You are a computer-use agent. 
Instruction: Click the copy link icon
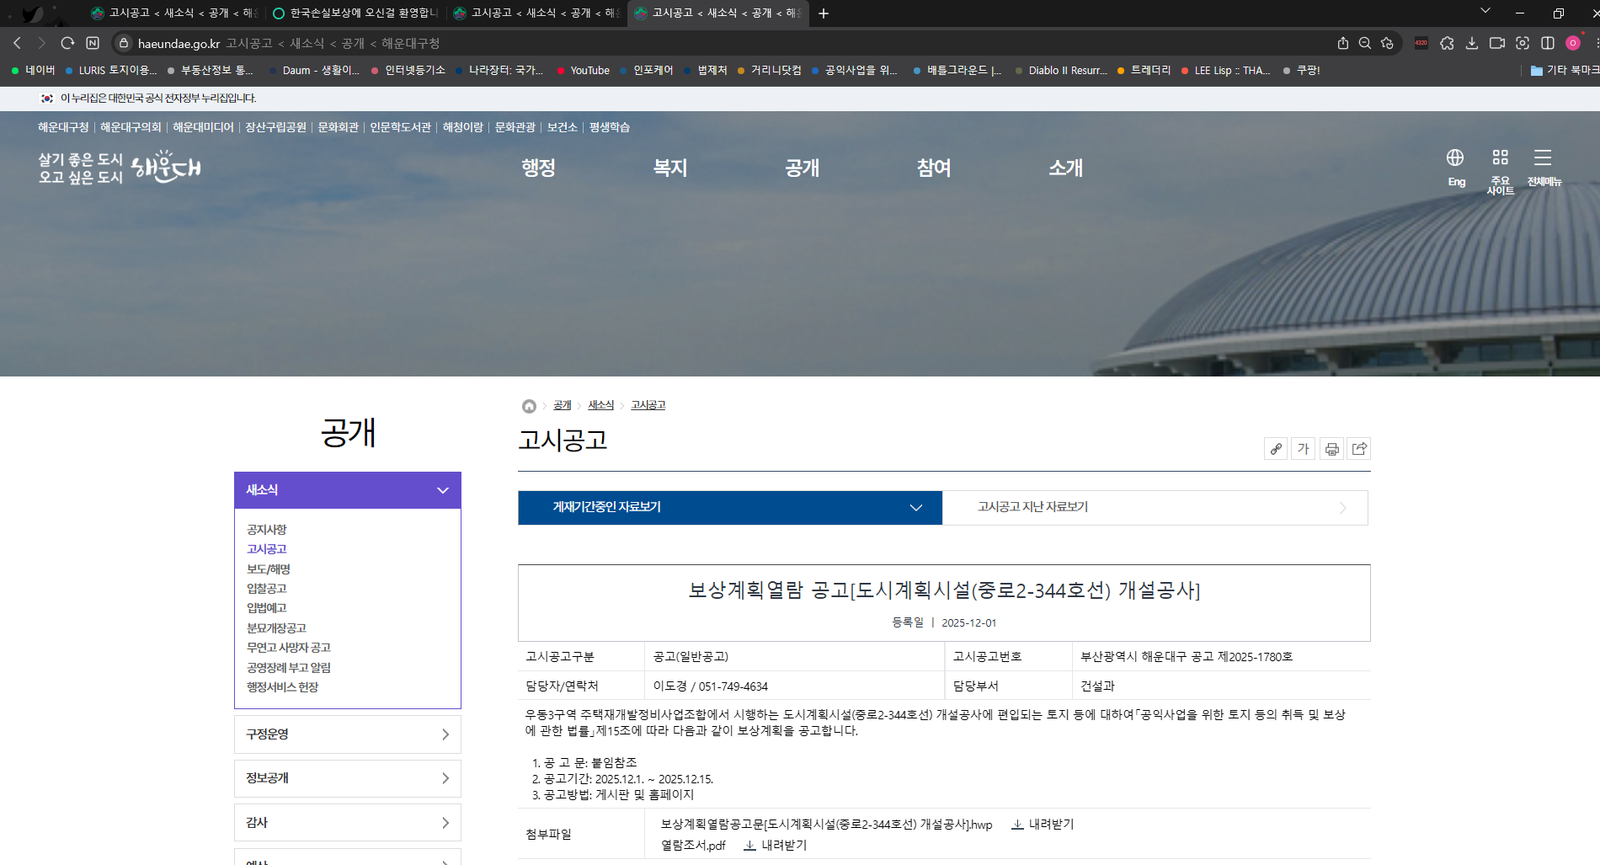1276,449
